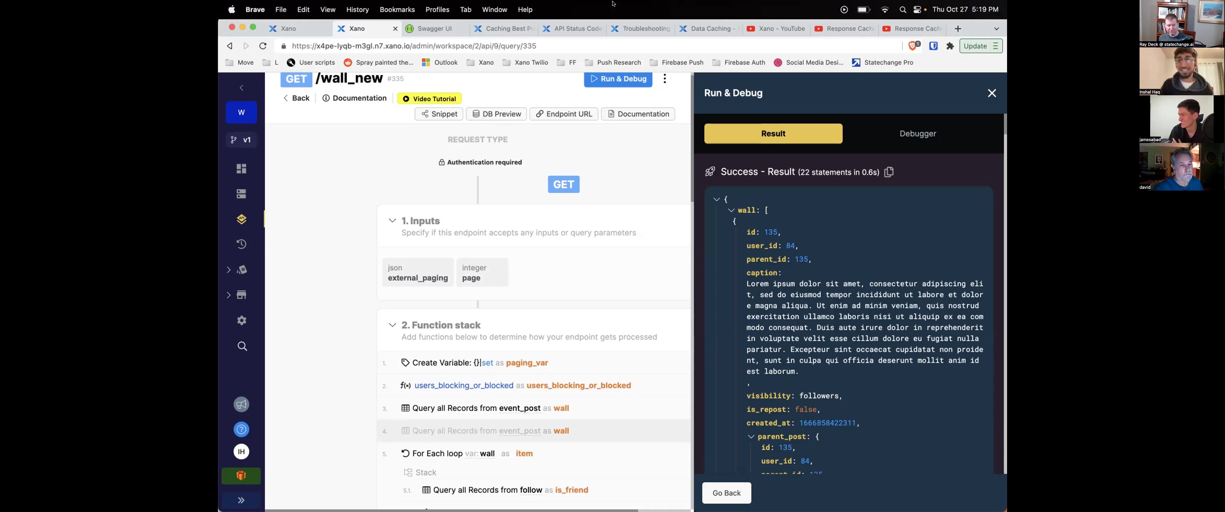
Task: Click the Go Back button
Action: (x=726, y=492)
